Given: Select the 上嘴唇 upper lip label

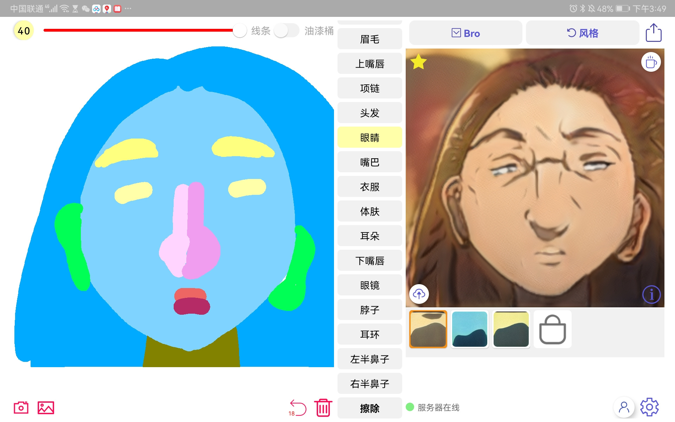Looking at the screenshot, I should pos(370,64).
